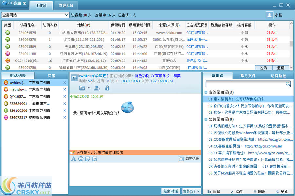Select the 对话列表 tab
Viewport: 295px width, 196px height.
tap(18, 76)
